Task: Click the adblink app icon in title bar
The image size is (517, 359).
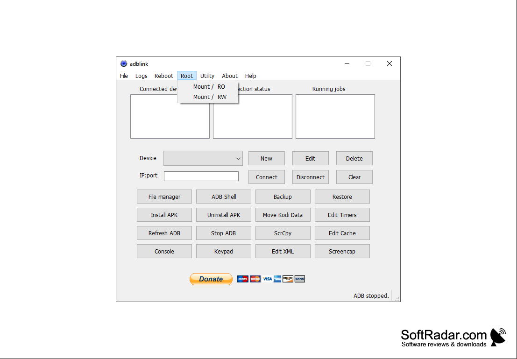Action: coord(124,63)
